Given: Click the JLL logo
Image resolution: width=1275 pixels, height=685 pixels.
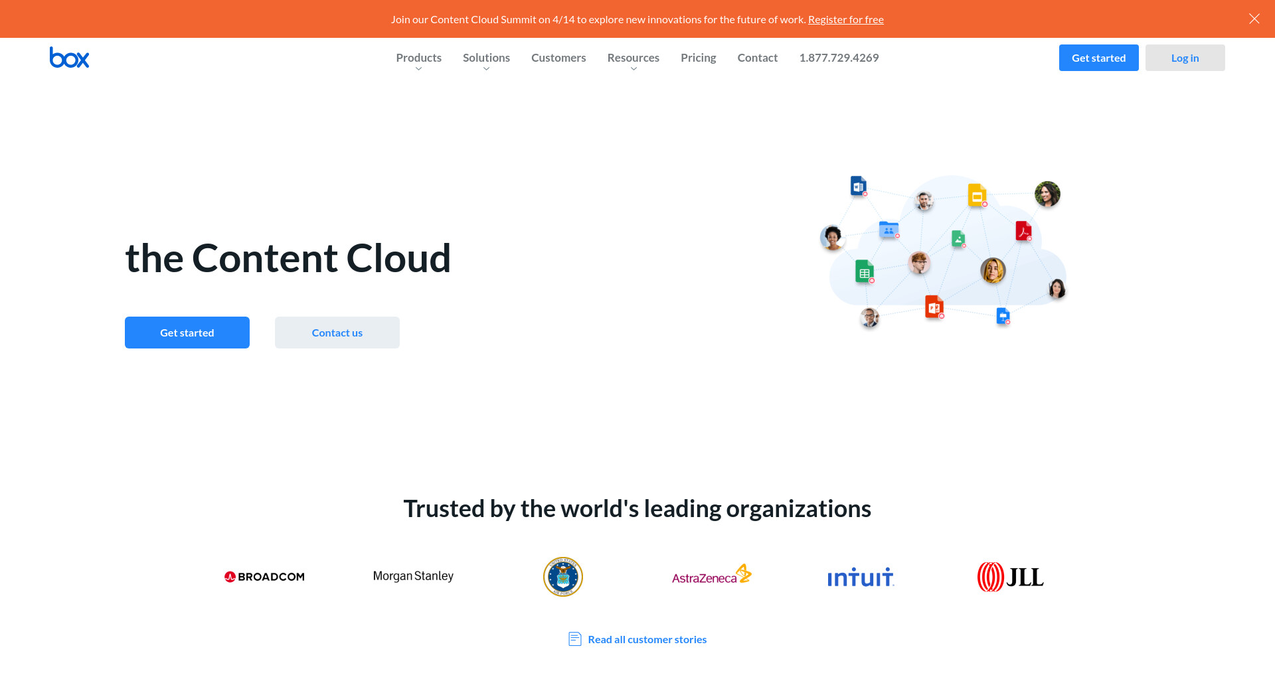Looking at the screenshot, I should pyautogui.click(x=1010, y=577).
